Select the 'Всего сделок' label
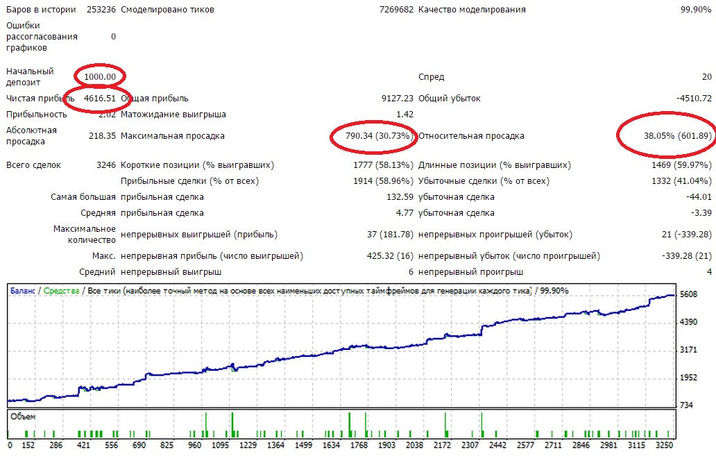Viewport: 716px width, 456px height. (33, 165)
